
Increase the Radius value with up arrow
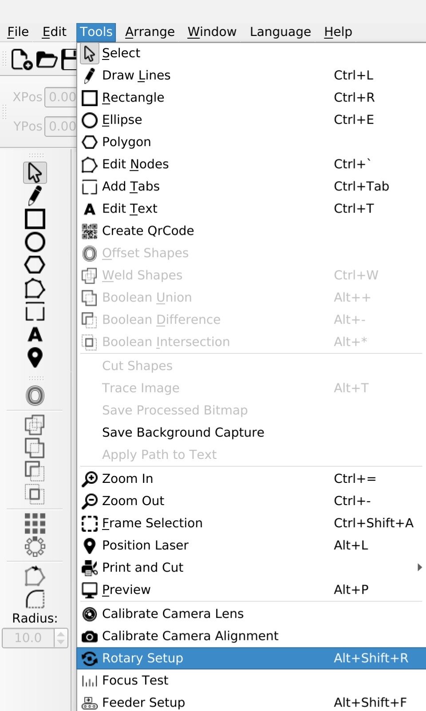click(x=61, y=633)
